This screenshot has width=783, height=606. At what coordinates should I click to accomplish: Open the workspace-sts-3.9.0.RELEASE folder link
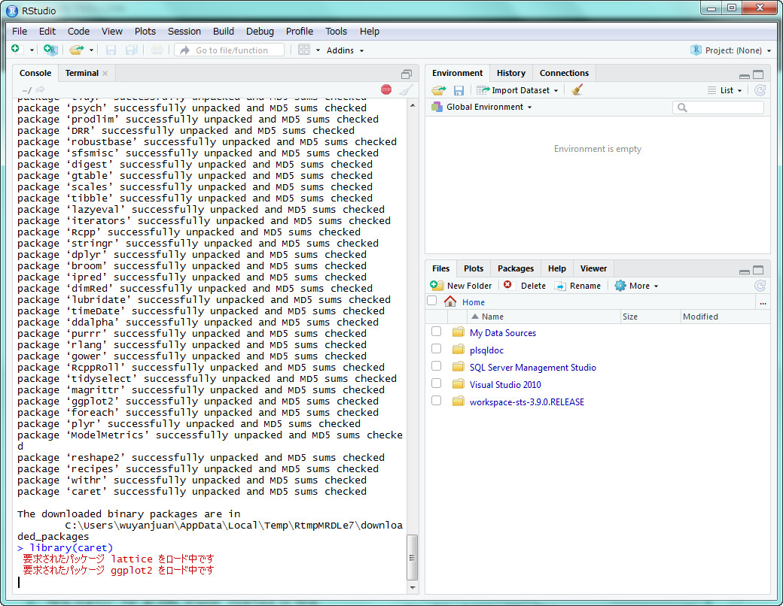click(x=527, y=402)
